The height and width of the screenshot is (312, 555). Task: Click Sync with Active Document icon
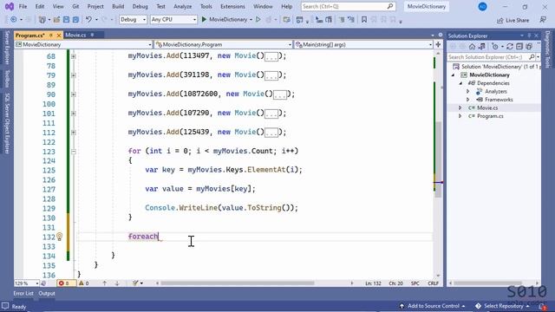click(510, 47)
